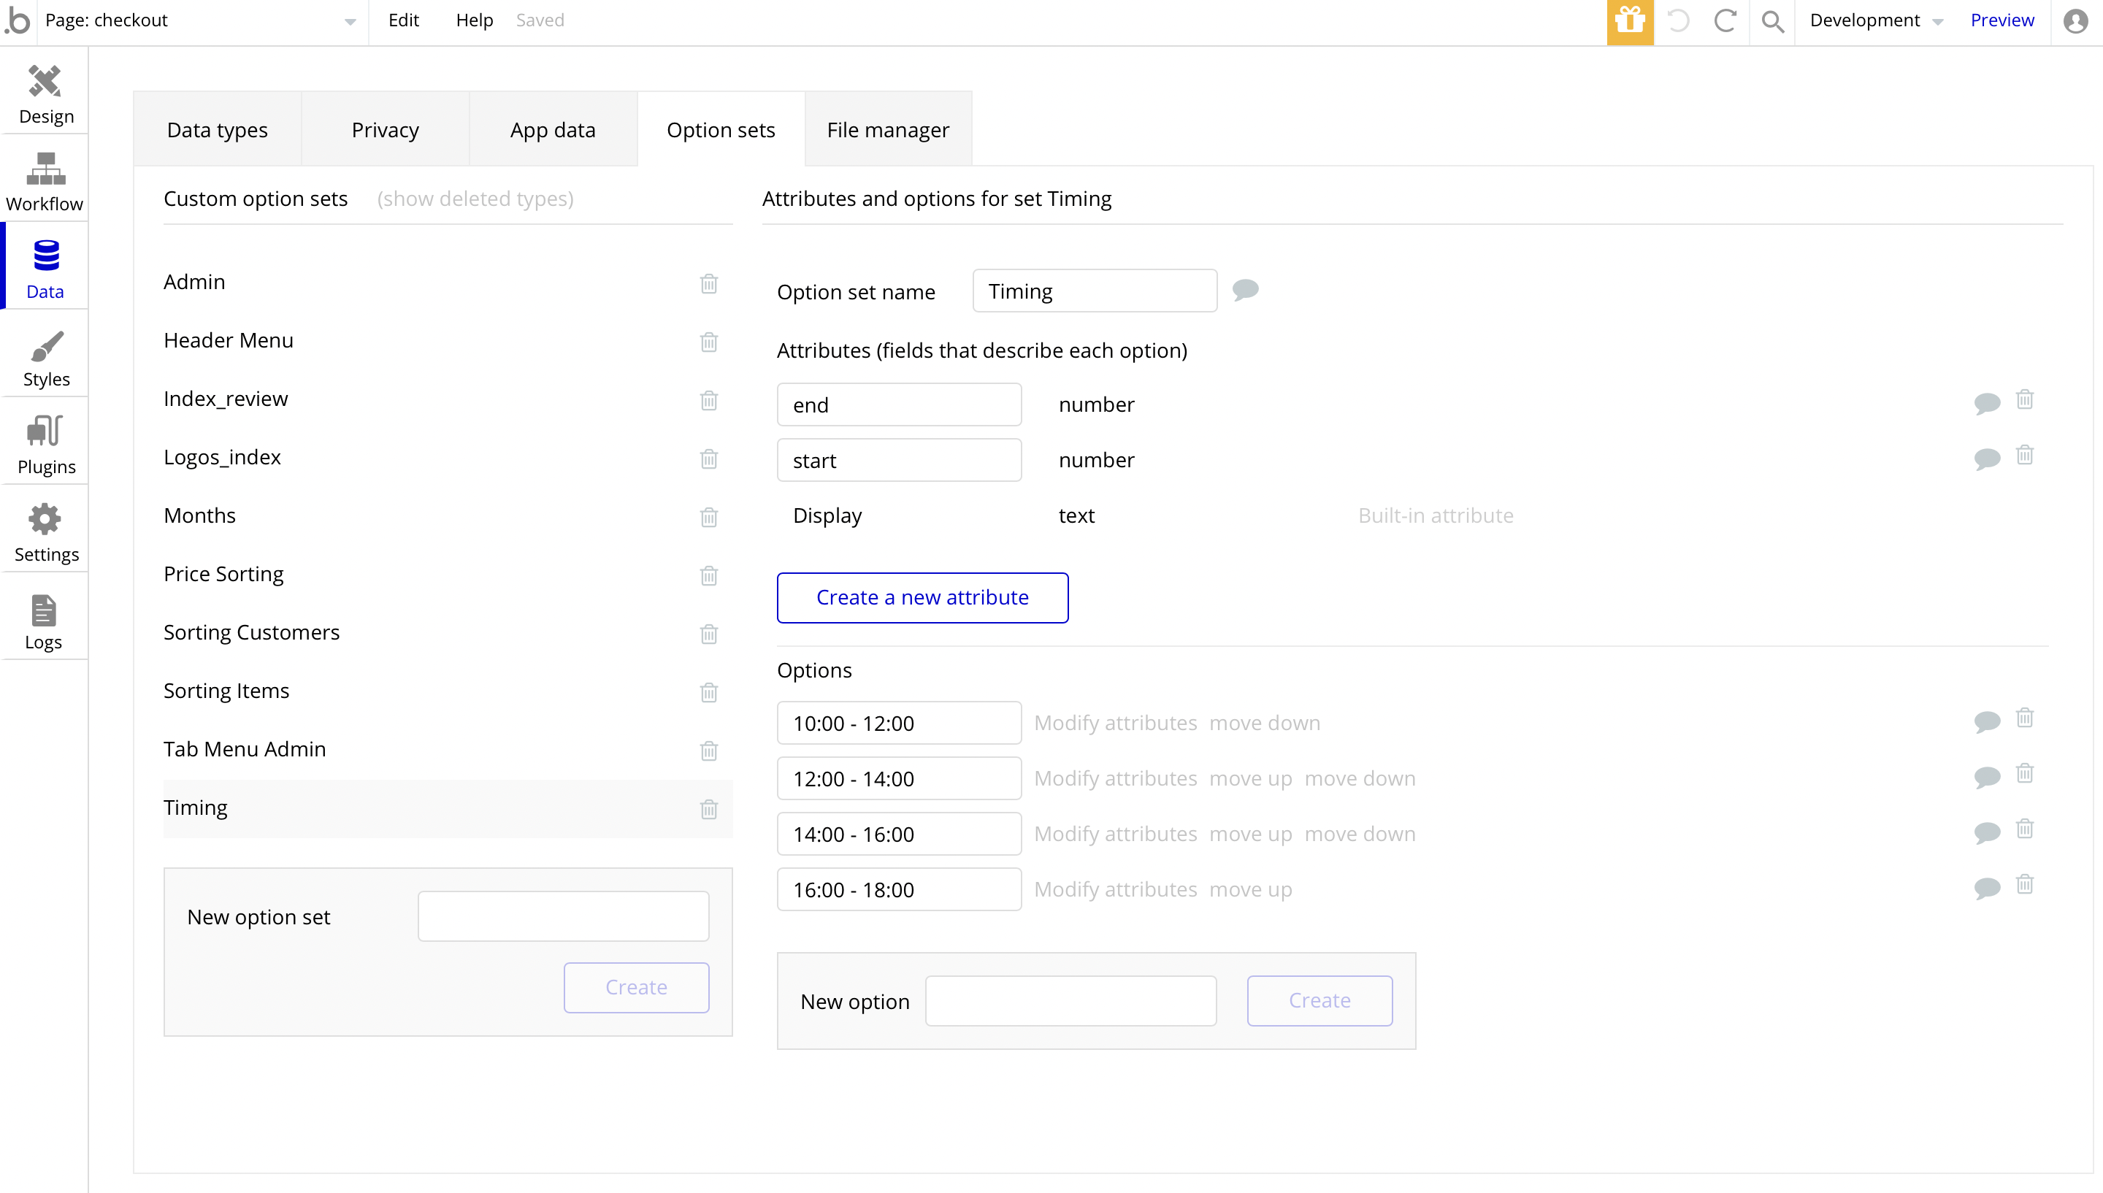Open the user account icon
Image resolution: width=2103 pixels, height=1193 pixels.
[2075, 21]
